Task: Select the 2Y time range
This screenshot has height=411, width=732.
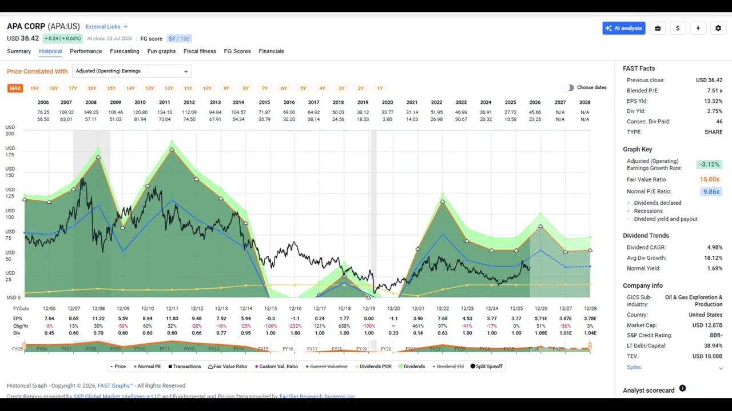Action: click(x=360, y=88)
